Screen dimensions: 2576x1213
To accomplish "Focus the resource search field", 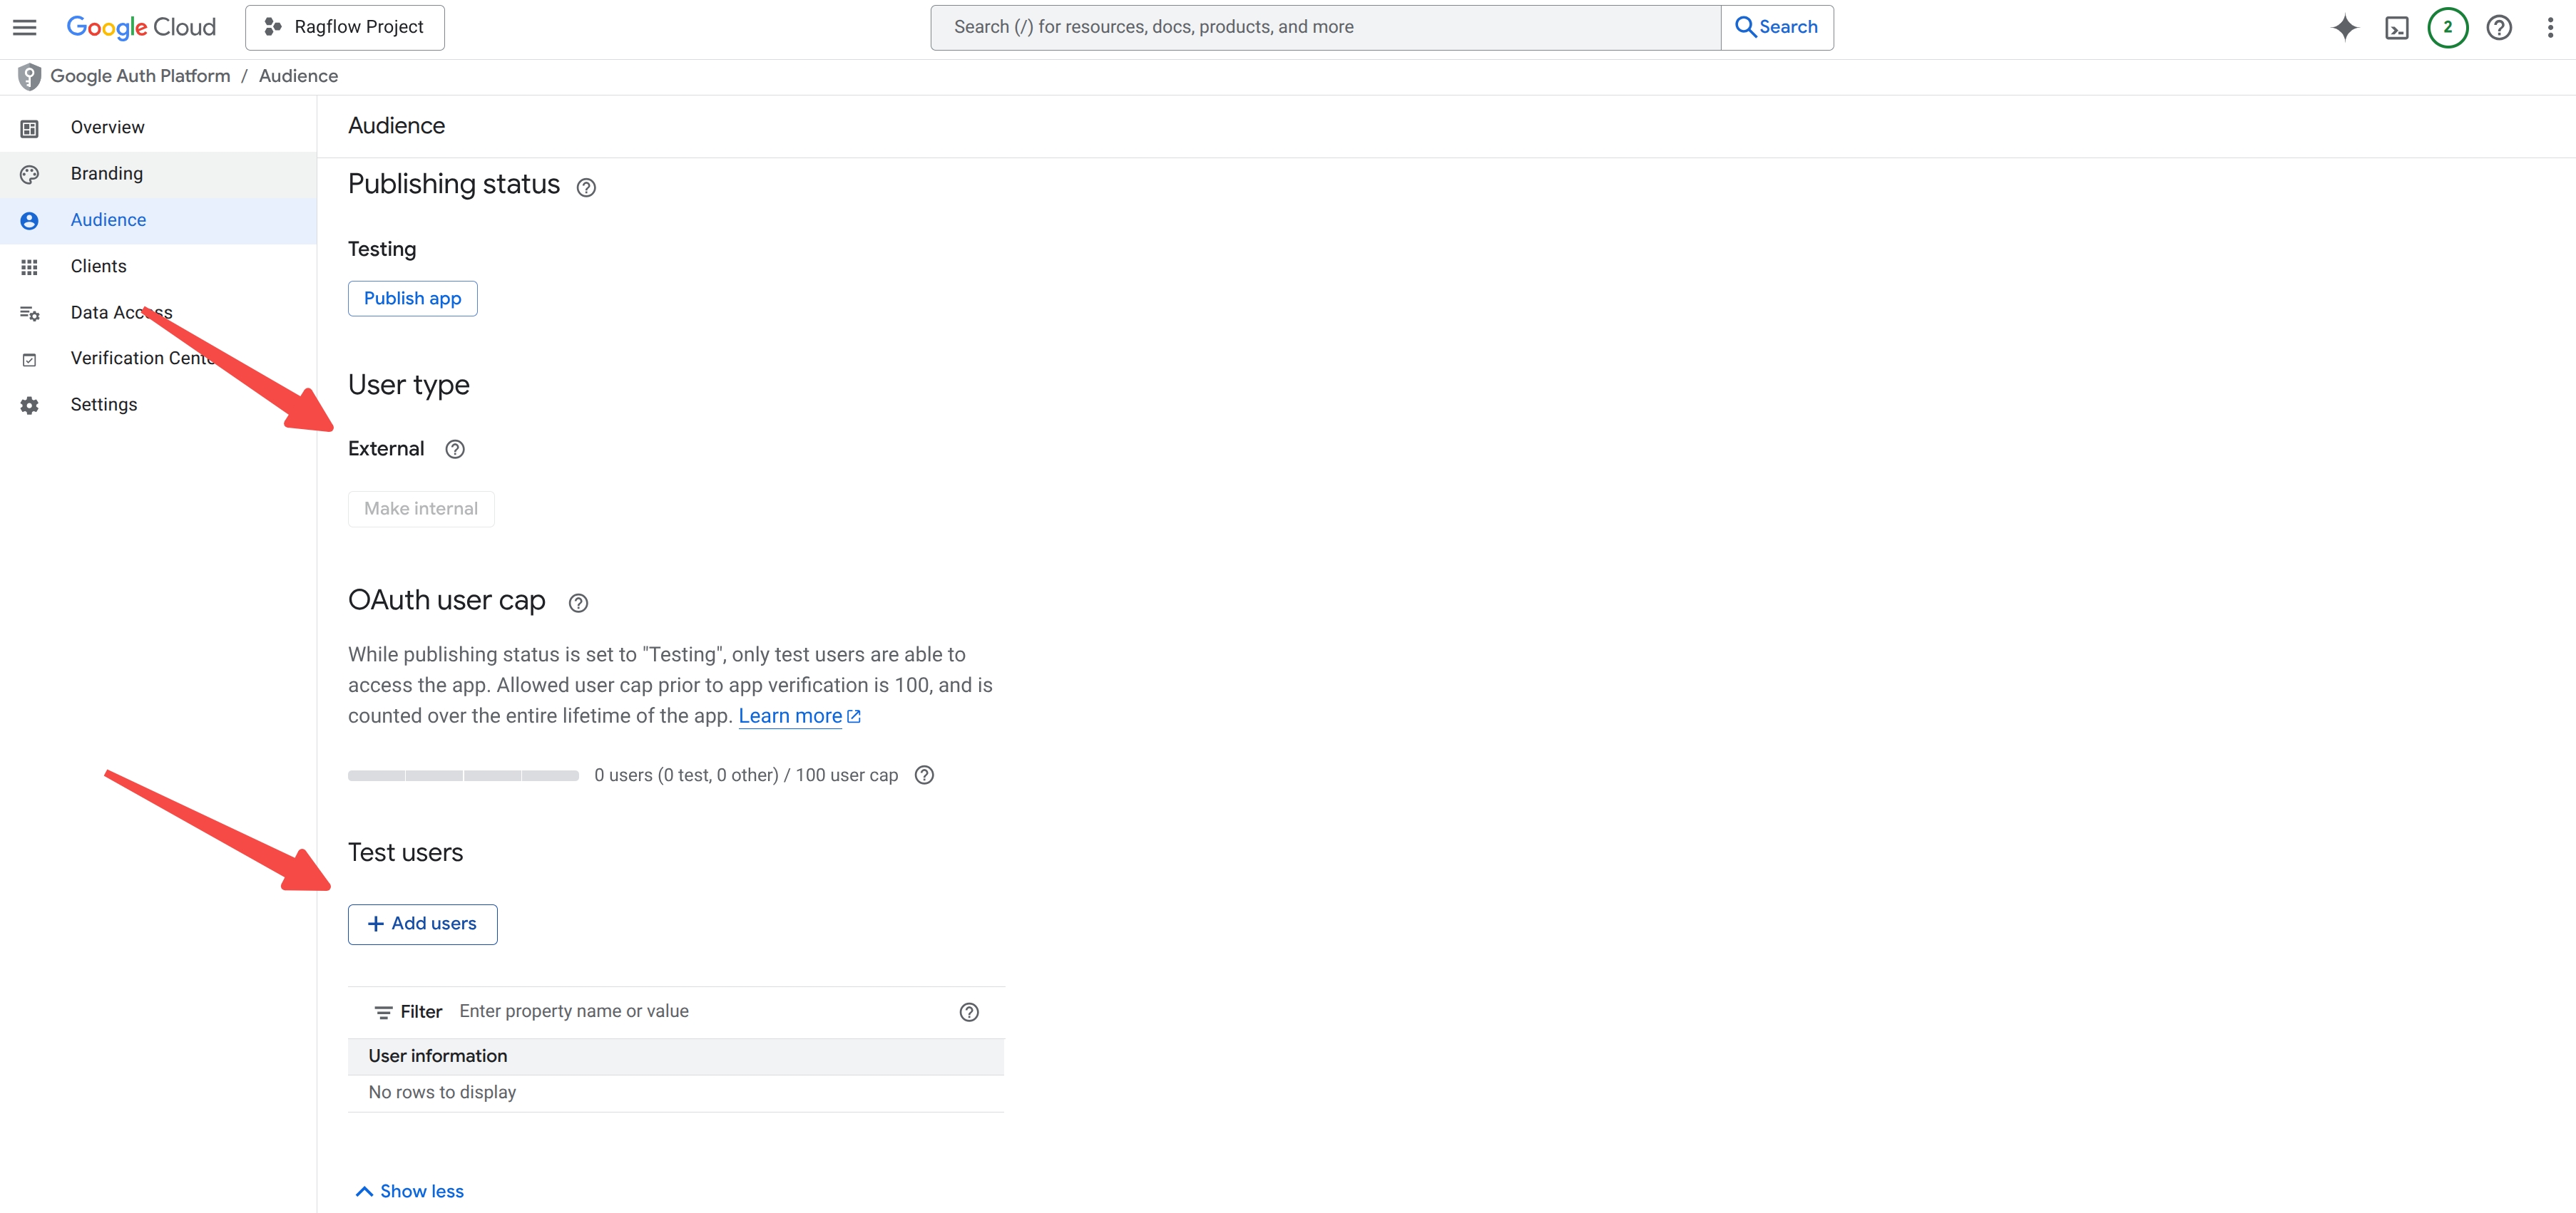I will 1325,27.
